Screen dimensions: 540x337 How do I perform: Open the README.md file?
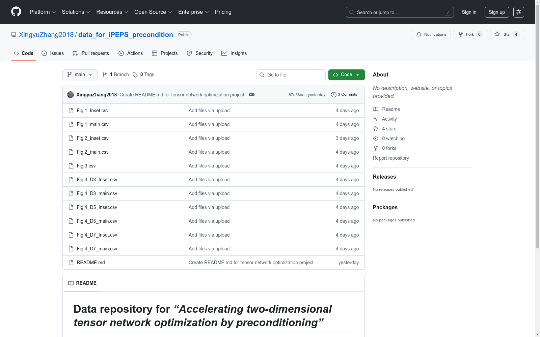pyautogui.click(x=91, y=263)
